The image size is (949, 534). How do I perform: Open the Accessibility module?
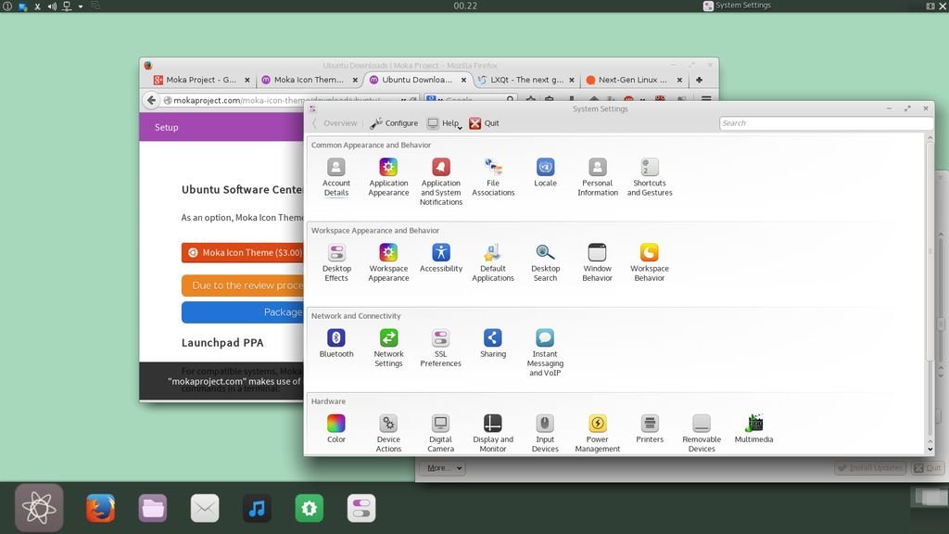(440, 259)
